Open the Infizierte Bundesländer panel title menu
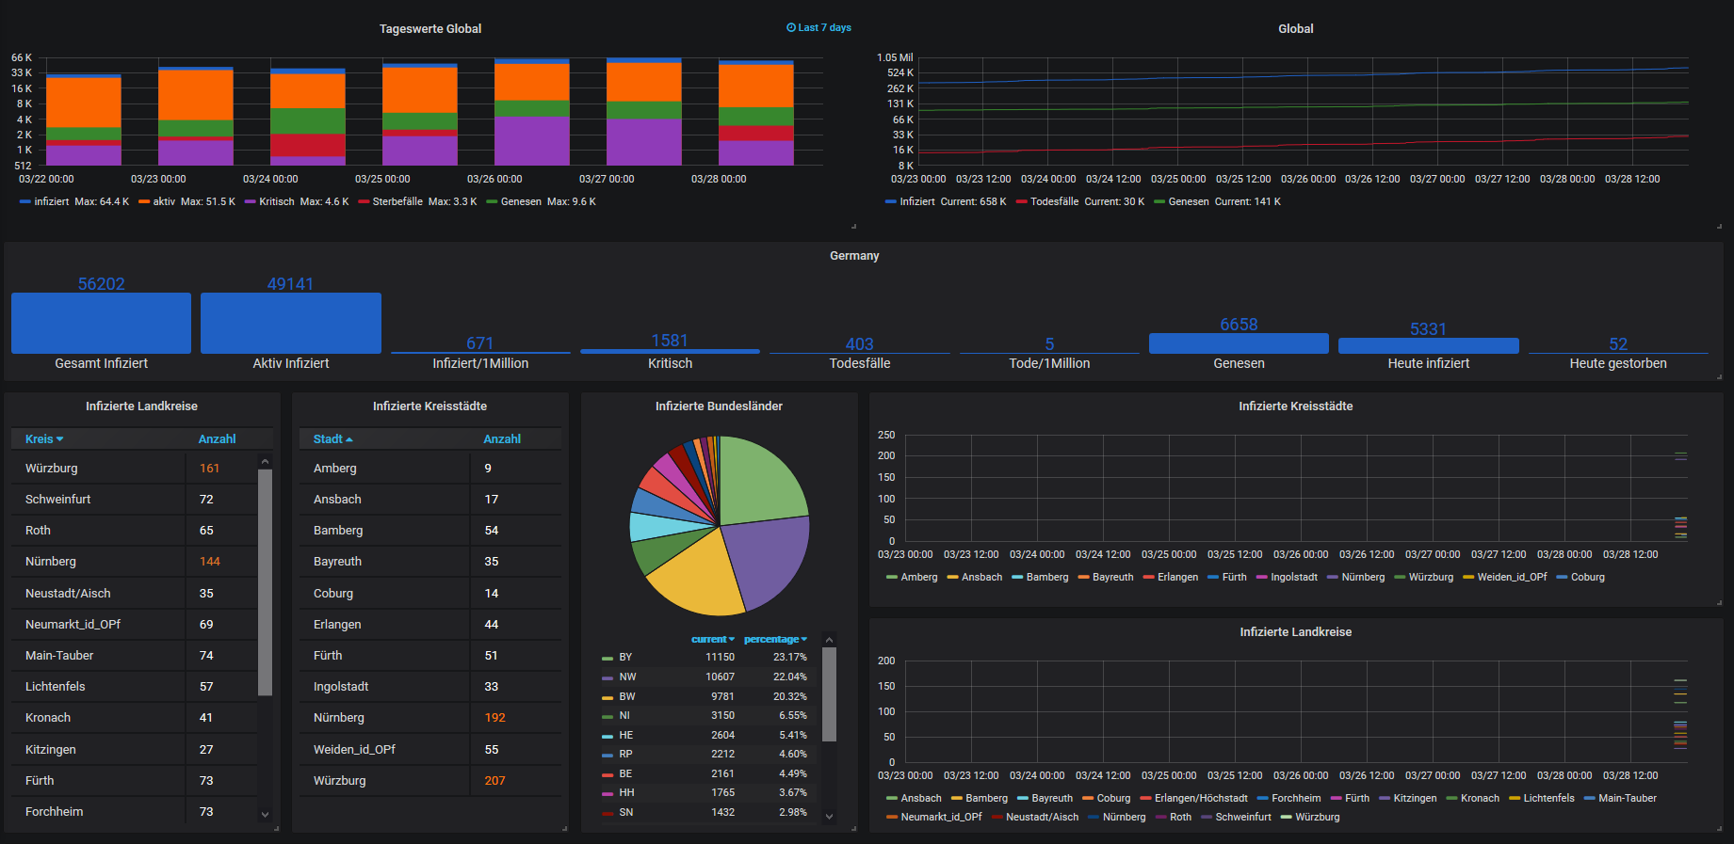This screenshot has height=844, width=1734. [719, 406]
